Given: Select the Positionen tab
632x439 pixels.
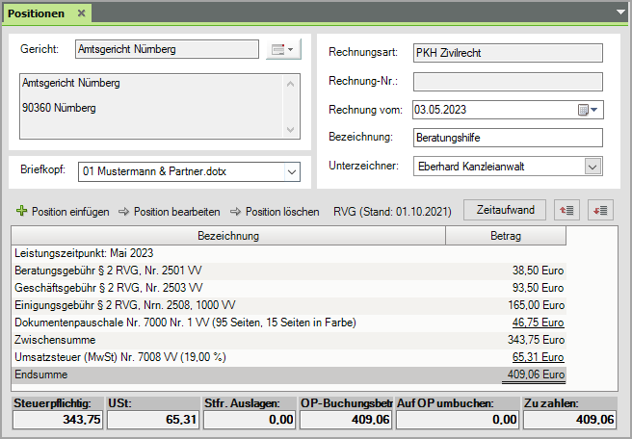Looking at the screenshot, I should point(37,13).
